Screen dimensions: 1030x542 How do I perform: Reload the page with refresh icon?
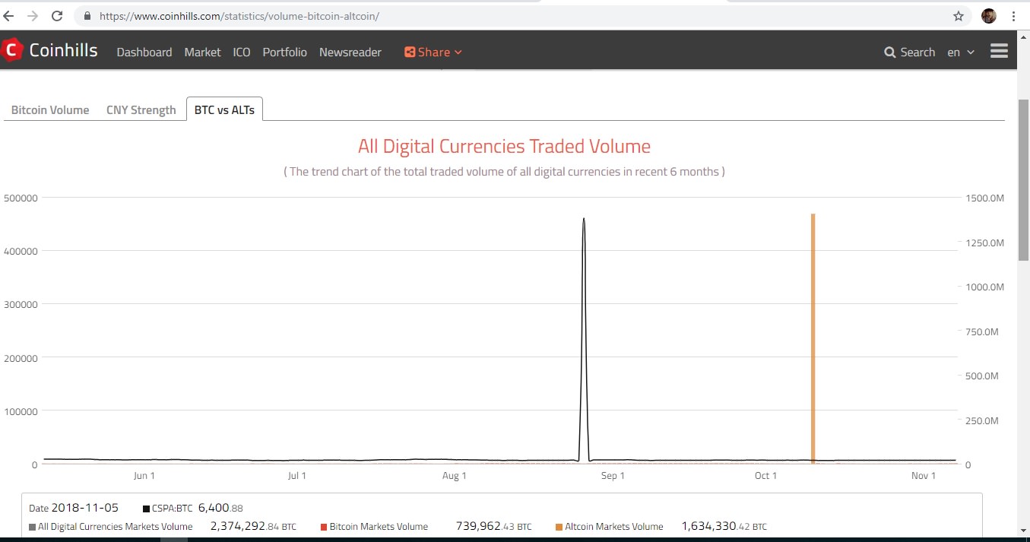[57, 16]
